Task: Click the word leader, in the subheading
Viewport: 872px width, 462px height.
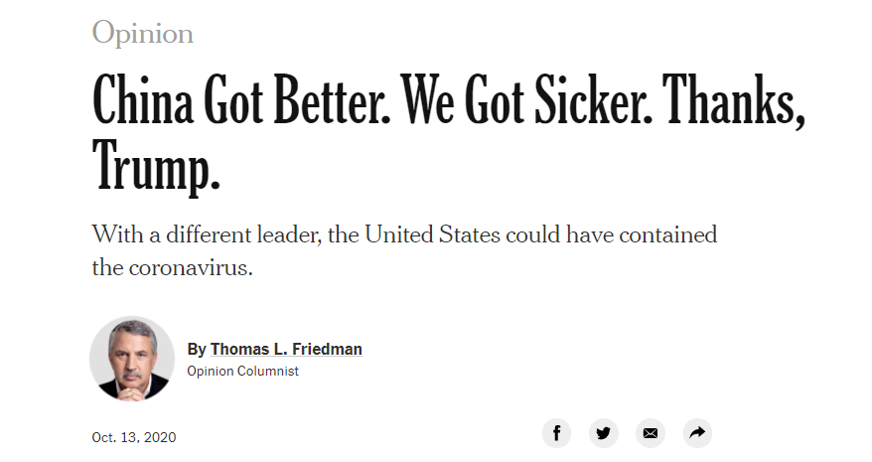Action: [289, 234]
